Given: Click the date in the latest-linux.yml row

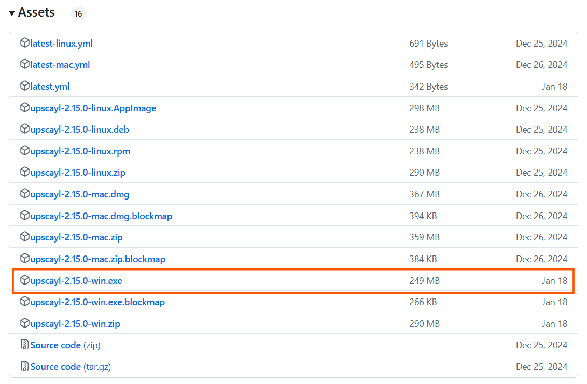Looking at the screenshot, I should (542, 44).
